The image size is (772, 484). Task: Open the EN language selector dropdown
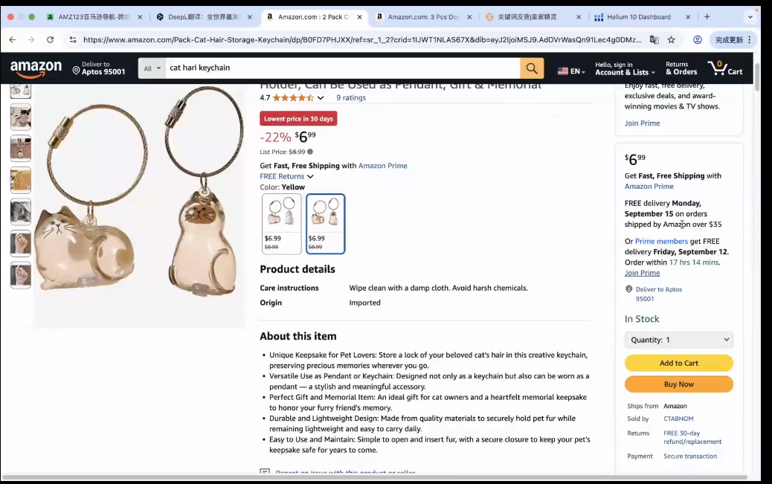click(x=571, y=71)
